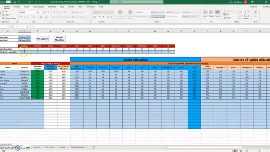Toggle the AutoSave switch

tap(8, 2)
